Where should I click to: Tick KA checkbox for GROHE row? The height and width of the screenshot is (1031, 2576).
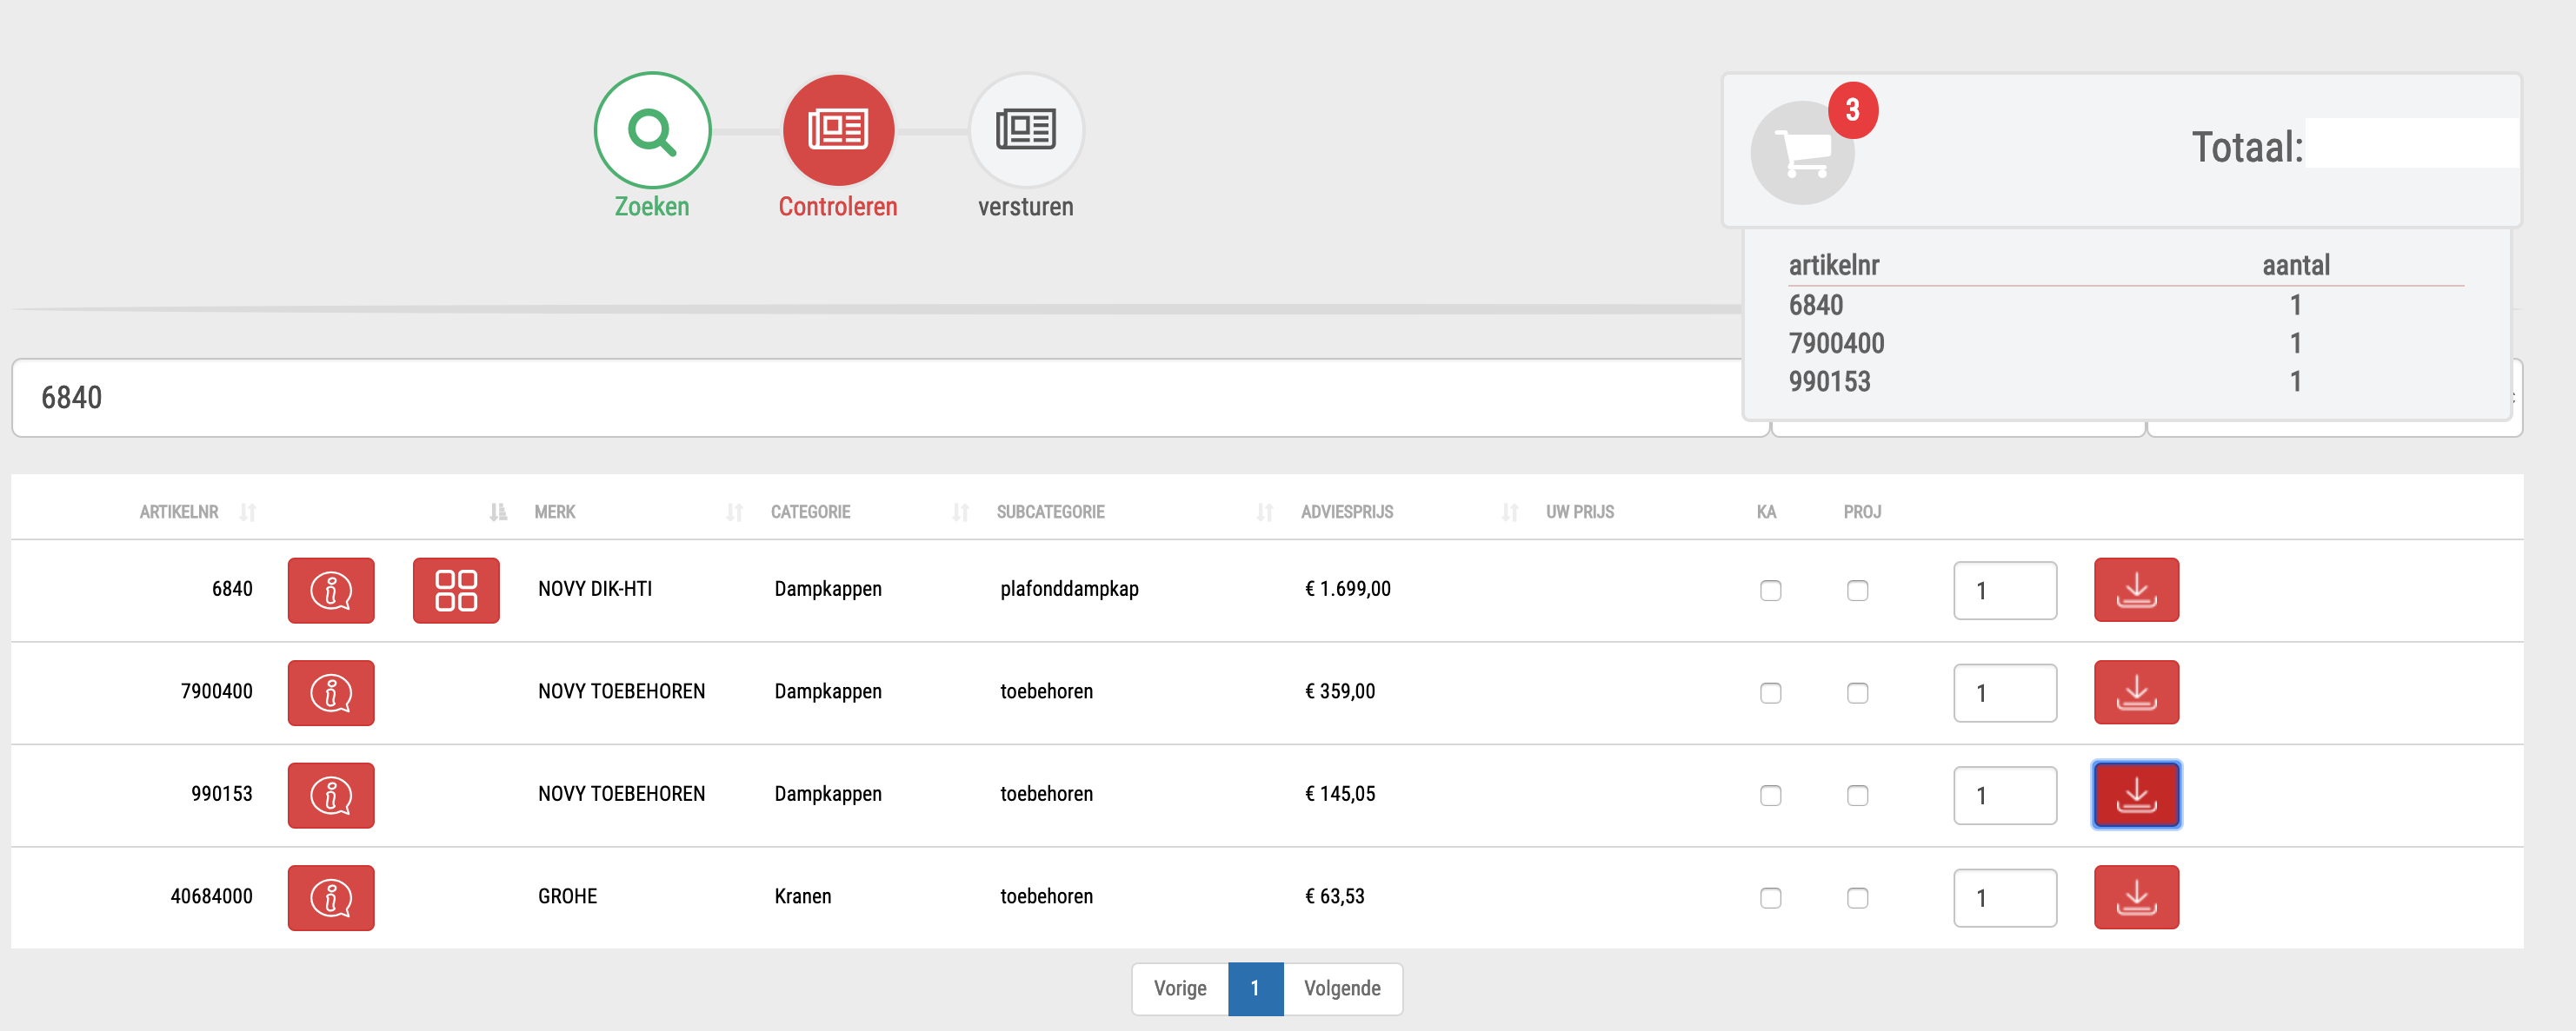(1770, 898)
